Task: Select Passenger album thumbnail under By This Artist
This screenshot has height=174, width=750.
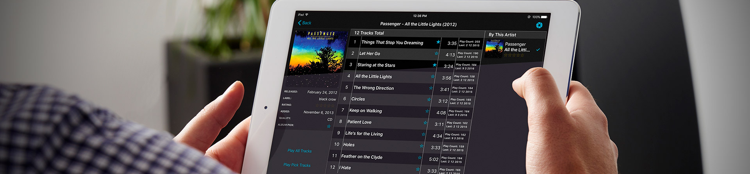Action: [x=494, y=48]
